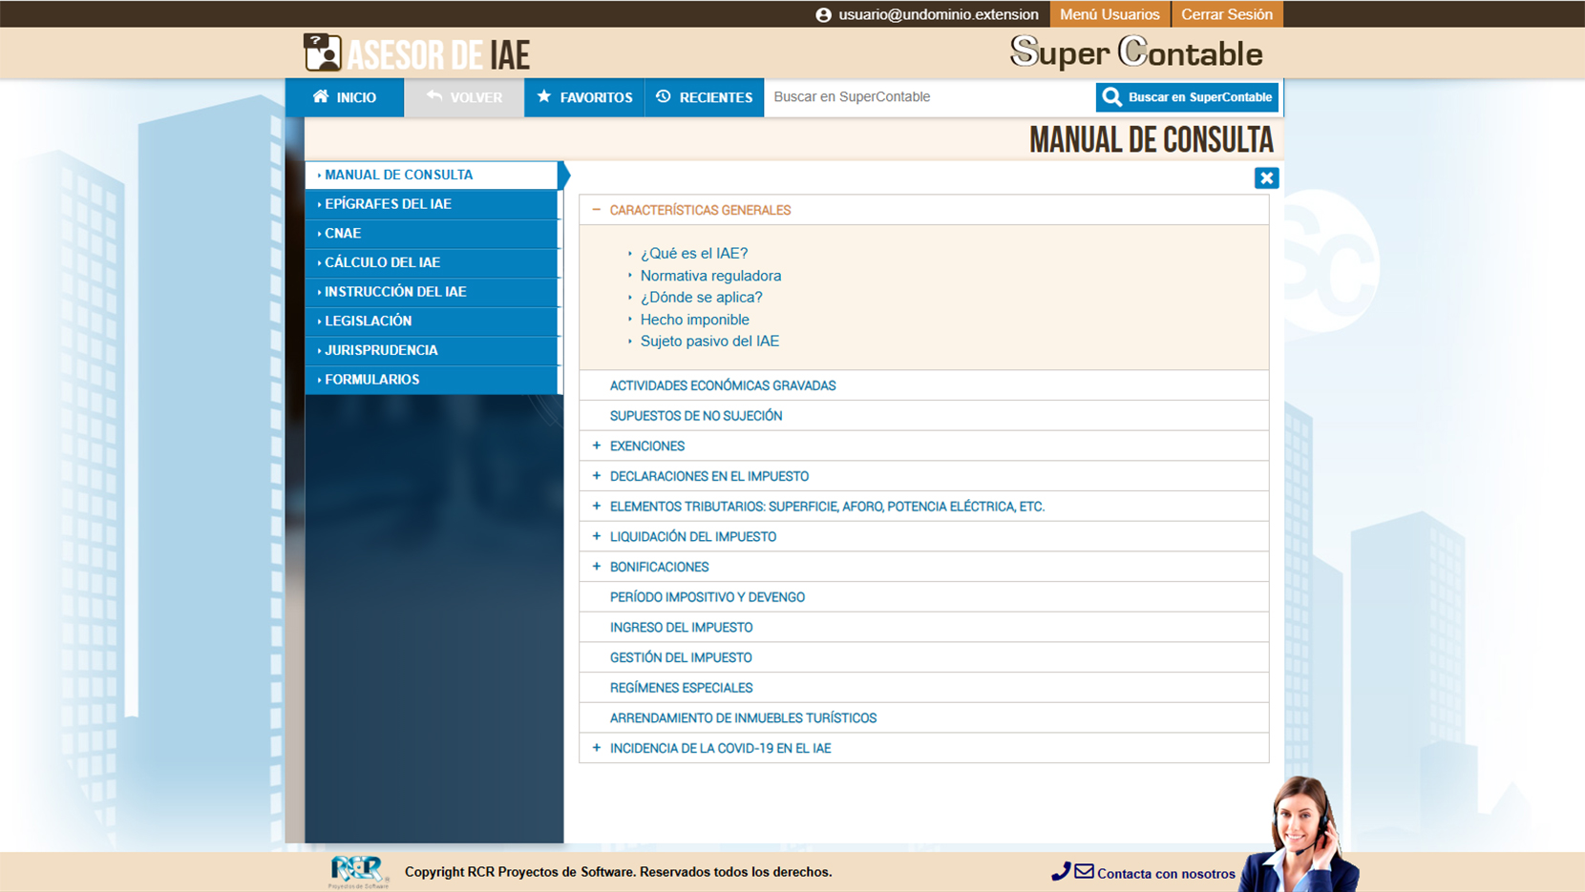Click RECIENTES toolbar tab label
This screenshot has height=892, width=1585.
coord(716,97)
